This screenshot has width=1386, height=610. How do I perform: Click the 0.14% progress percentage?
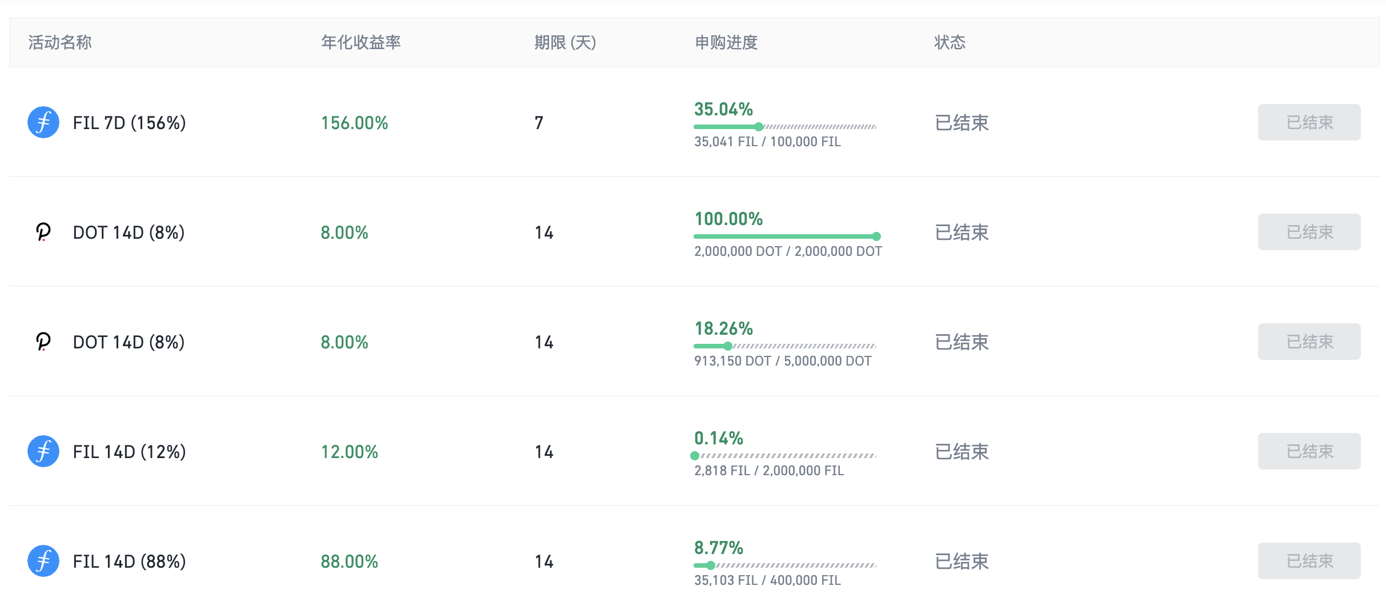tap(719, 438)
